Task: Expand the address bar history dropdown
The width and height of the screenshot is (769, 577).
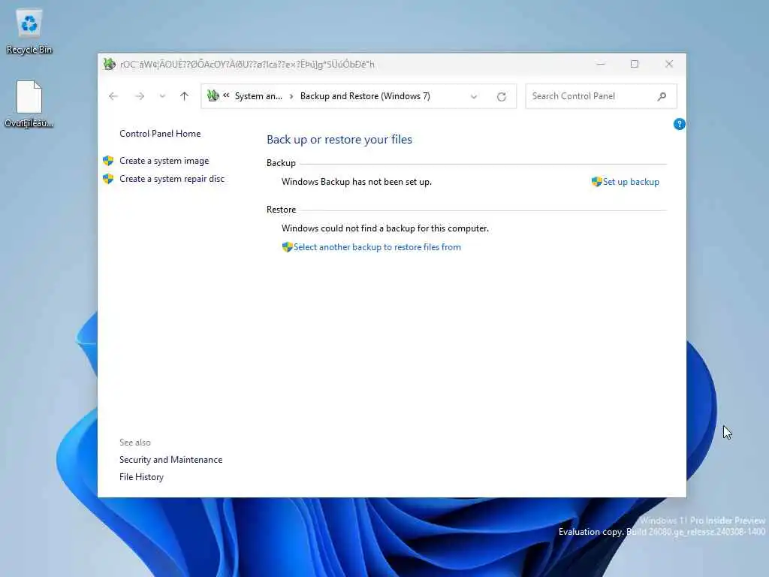Action: (x=474, y=97)
